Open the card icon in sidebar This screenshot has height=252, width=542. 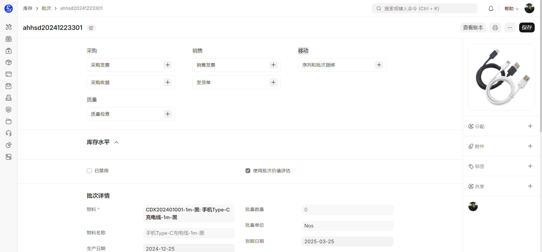point(9,74)
